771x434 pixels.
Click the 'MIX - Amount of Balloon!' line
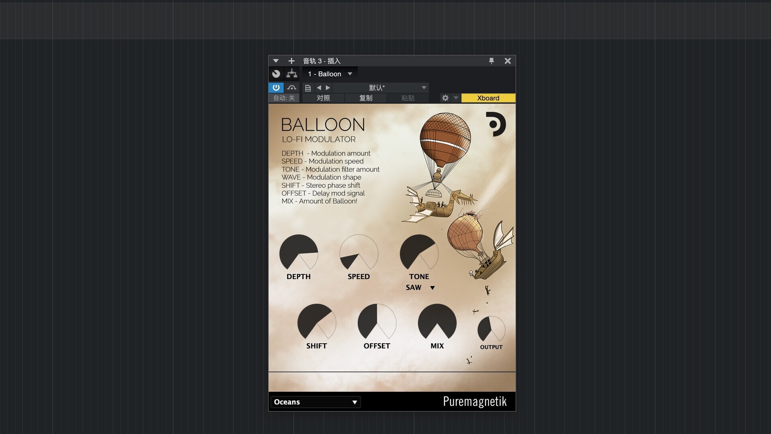[319, 201]
